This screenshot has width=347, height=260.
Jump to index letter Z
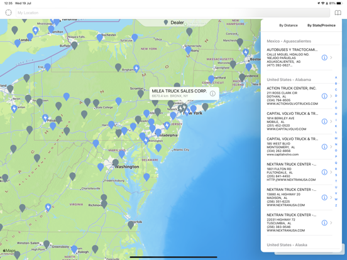click(x=336, y=205)
